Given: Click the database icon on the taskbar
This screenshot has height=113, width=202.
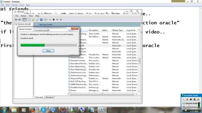Looking at the screenshot, I should pyautogui.click(x=73, y=110).
